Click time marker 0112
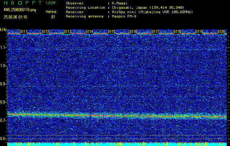The image size is (230, 146). tap(45, 32)
